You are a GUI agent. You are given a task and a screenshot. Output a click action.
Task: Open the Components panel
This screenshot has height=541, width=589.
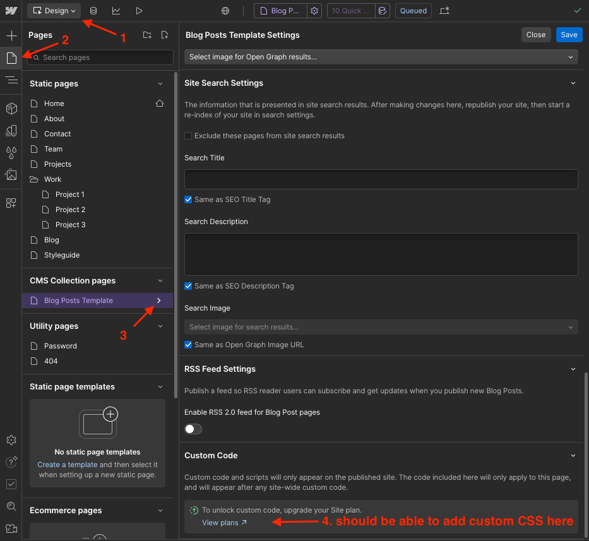[11, 108]
